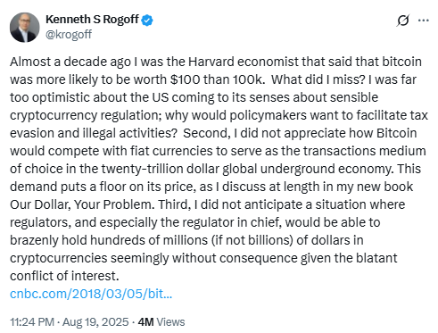Screen dimensions: 438x333
Task: Open Kenneth S Rogoff's profile picture
Action: tap(25, 28)
